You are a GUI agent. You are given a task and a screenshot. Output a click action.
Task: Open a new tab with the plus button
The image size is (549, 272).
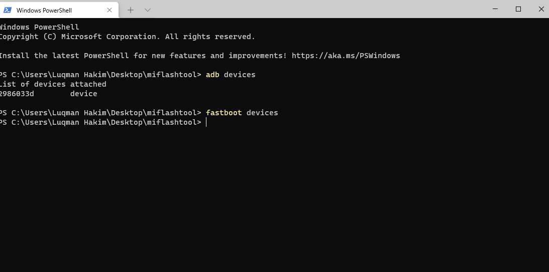point(131,10)
